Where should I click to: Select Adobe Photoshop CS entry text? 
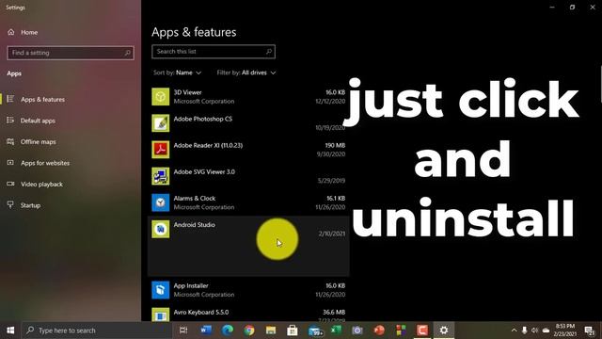(x=203, y=119)
